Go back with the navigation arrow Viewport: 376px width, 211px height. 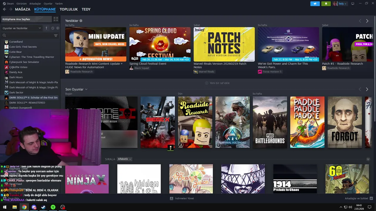point(4,9)
